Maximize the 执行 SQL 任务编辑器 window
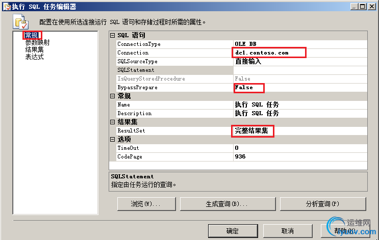The image size is (379, 240). (x=363, y=7)
